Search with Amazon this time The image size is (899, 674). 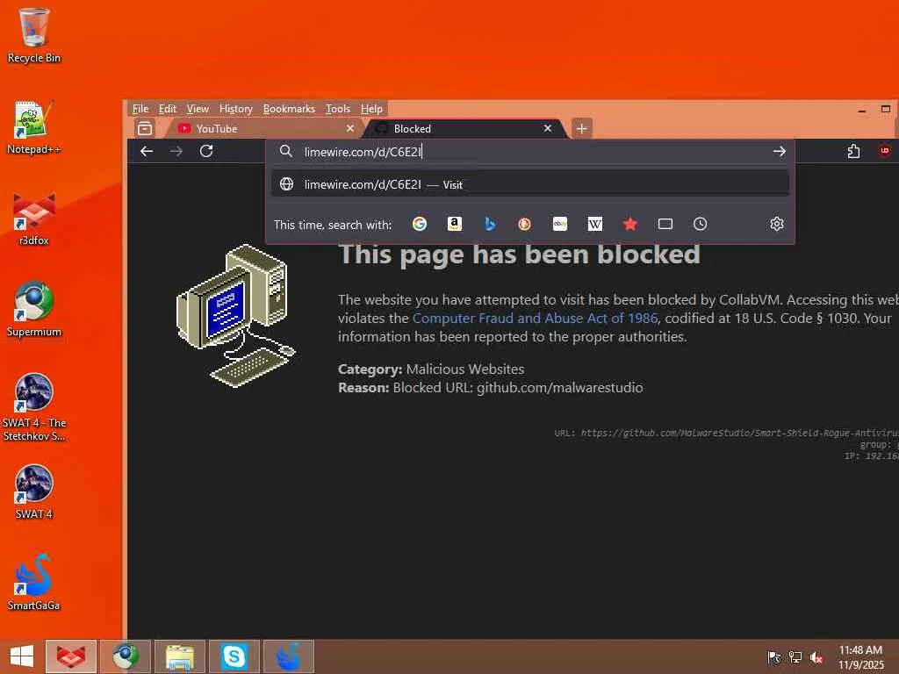point(454,224)
